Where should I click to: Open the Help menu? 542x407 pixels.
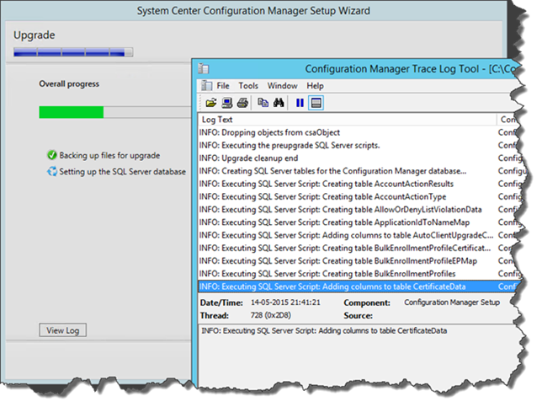tap(315, 86)
